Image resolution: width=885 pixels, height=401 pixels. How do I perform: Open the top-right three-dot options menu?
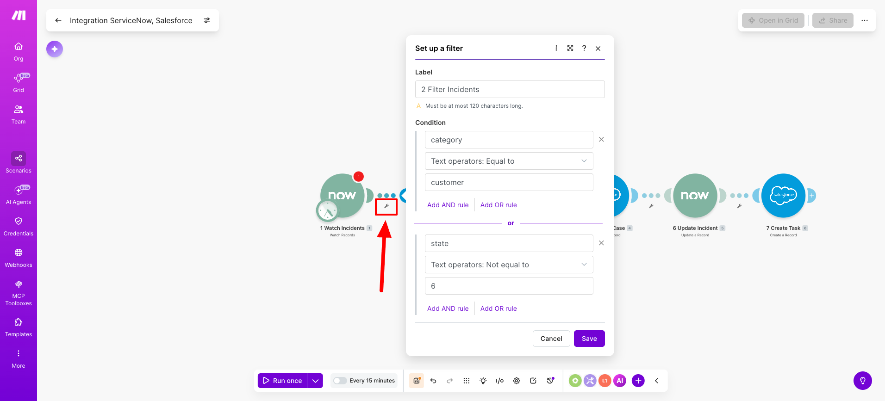pos(865,20)
